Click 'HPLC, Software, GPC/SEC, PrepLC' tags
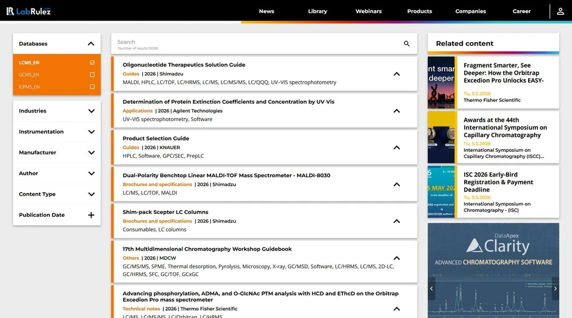 click(163, 156)
